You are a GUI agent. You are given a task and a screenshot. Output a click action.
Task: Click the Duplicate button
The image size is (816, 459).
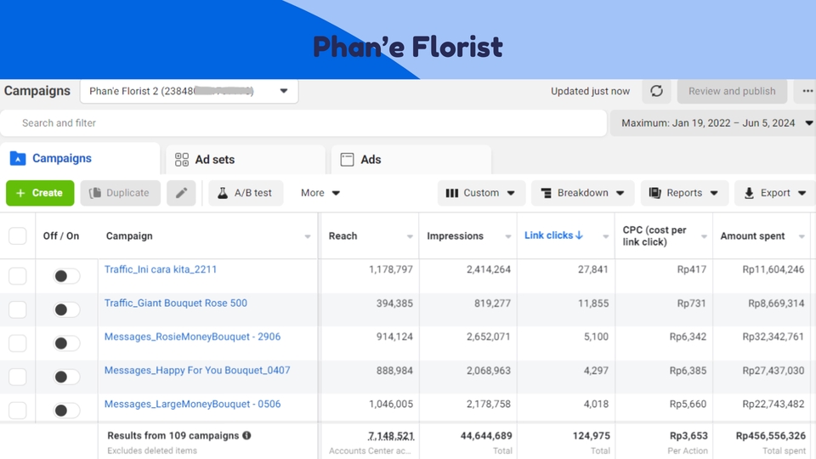pos(120,193)
